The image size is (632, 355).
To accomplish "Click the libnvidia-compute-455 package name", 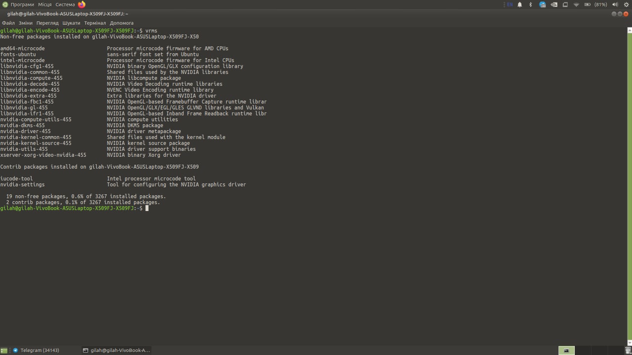I will (31, 78).
